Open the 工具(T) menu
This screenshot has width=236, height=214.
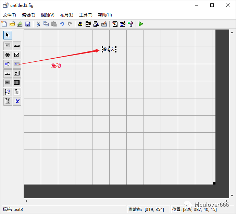click(x=86, y=15)
